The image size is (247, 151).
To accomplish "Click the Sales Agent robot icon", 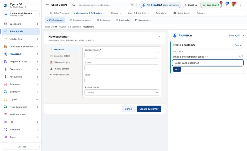I will 175,13.
